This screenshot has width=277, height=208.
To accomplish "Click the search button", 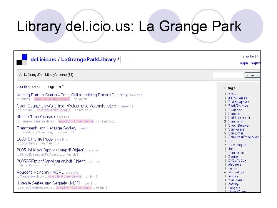I will point(252,75).
